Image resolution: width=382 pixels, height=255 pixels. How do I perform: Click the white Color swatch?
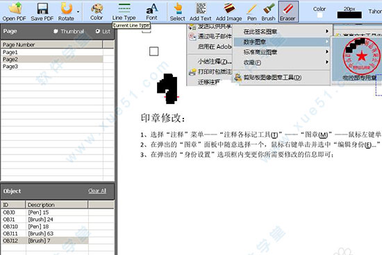(319, 15)
